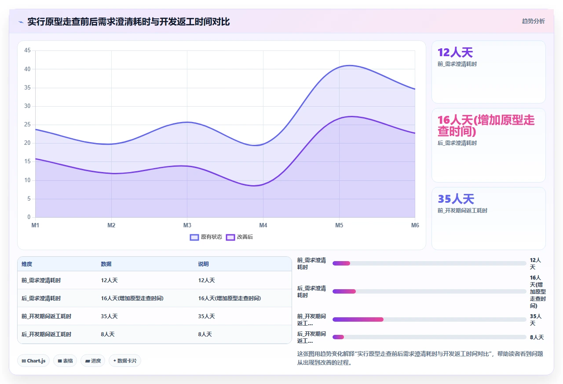
Task: Click the 数据卡片 tag chip
Action: click(x=125, y=361)
